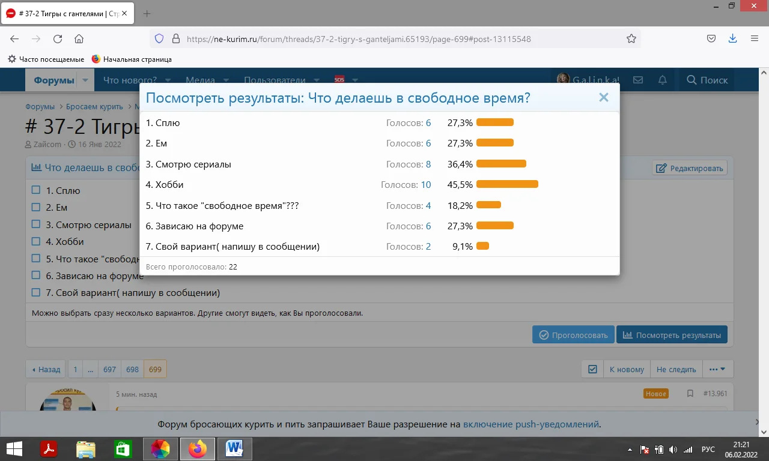The height and width of the screenshot is (461, 769).
Task: Bookmark this page with star icon
Action: pyautogui.click(x=631, y=39)
